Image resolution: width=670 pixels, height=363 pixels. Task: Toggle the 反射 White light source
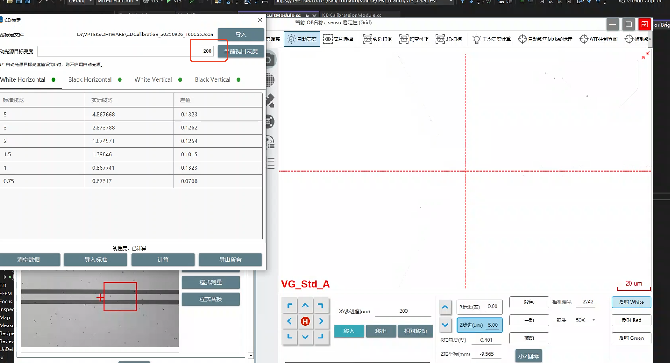(x=631, y=302)
